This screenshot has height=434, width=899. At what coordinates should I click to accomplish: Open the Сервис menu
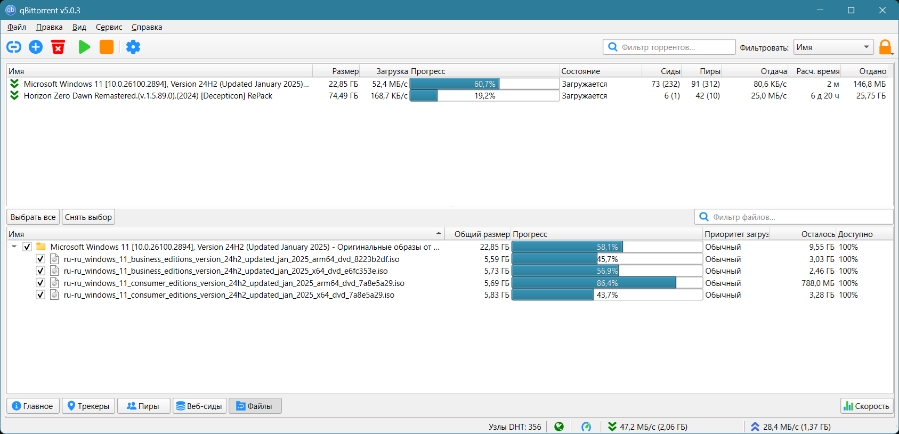(x=109, y=27)
